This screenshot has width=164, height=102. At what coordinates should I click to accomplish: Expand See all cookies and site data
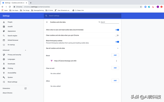coord(83,48)
